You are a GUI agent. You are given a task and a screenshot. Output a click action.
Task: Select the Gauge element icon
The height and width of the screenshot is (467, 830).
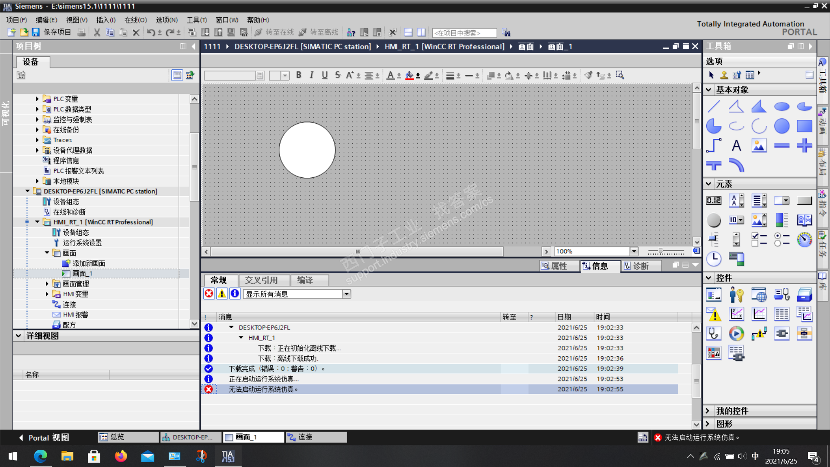(804, 240)
